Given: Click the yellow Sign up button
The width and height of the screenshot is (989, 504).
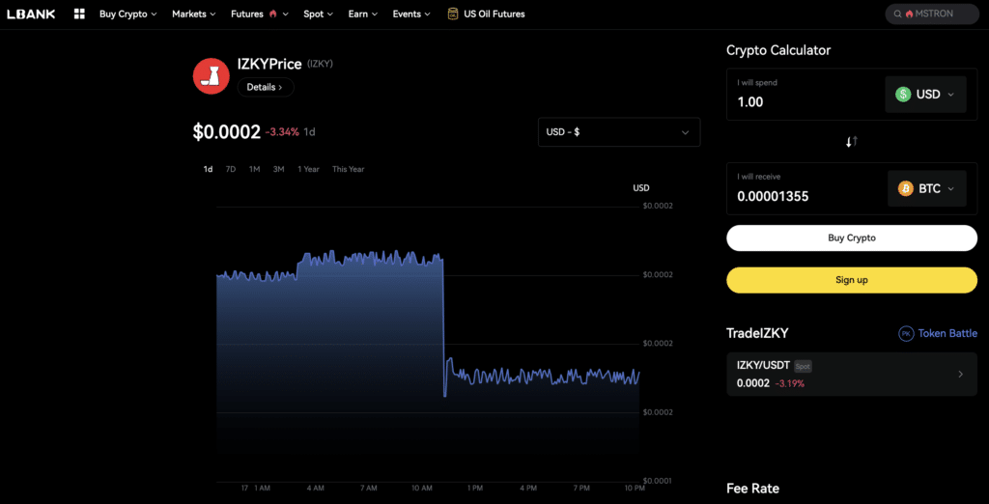Looking at the screenshot, I should (x=852, y=280).
